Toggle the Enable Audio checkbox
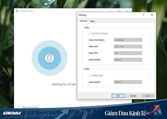The height and width of the screenshot is (119, 167). click(x=90, y=75)
